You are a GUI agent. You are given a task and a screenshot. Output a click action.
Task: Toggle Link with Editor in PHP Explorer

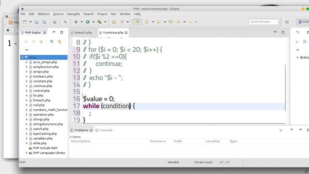click(59, 42)
